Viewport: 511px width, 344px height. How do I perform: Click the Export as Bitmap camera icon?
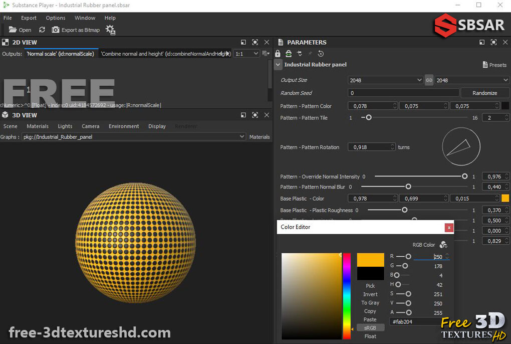[56, 30]
